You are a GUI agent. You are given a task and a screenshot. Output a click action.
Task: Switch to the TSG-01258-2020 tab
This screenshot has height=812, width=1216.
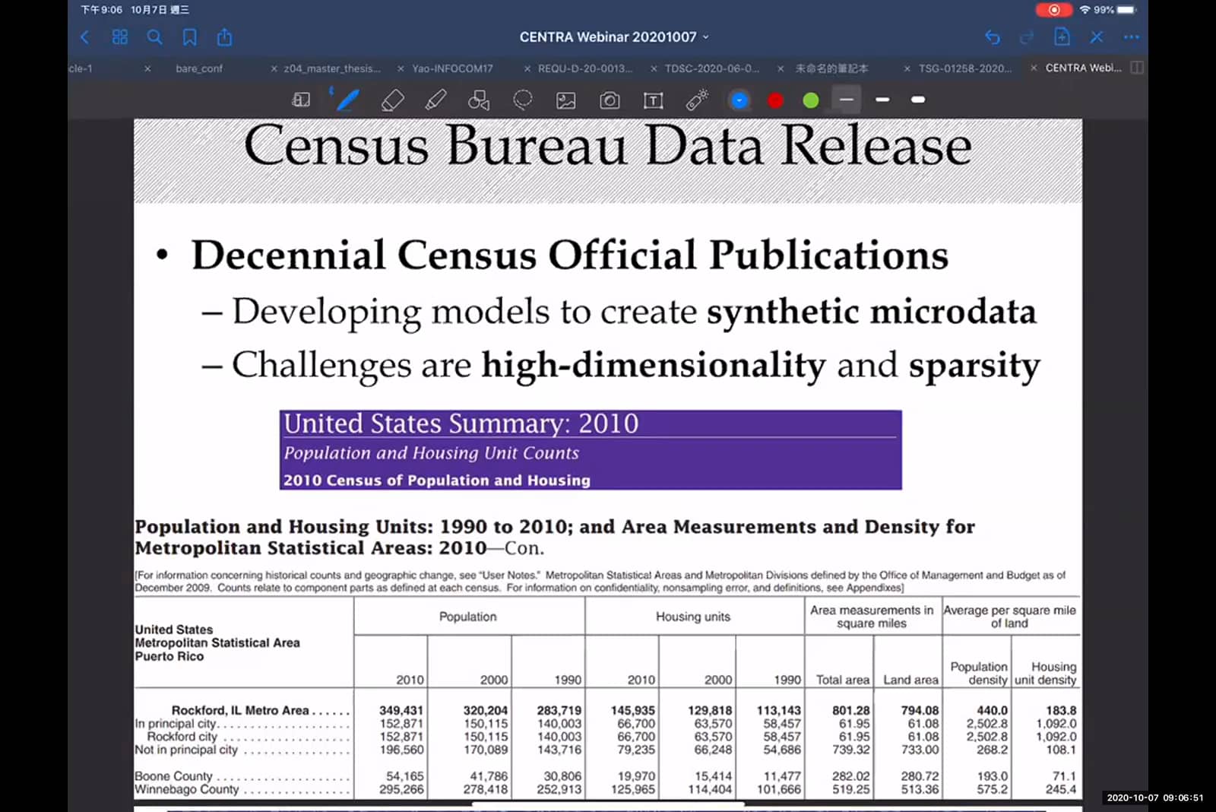[965, 68]
